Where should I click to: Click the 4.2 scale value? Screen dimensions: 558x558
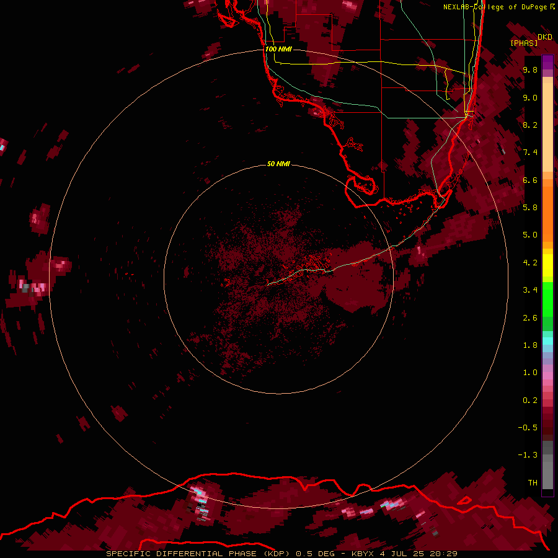click(530, 263)
